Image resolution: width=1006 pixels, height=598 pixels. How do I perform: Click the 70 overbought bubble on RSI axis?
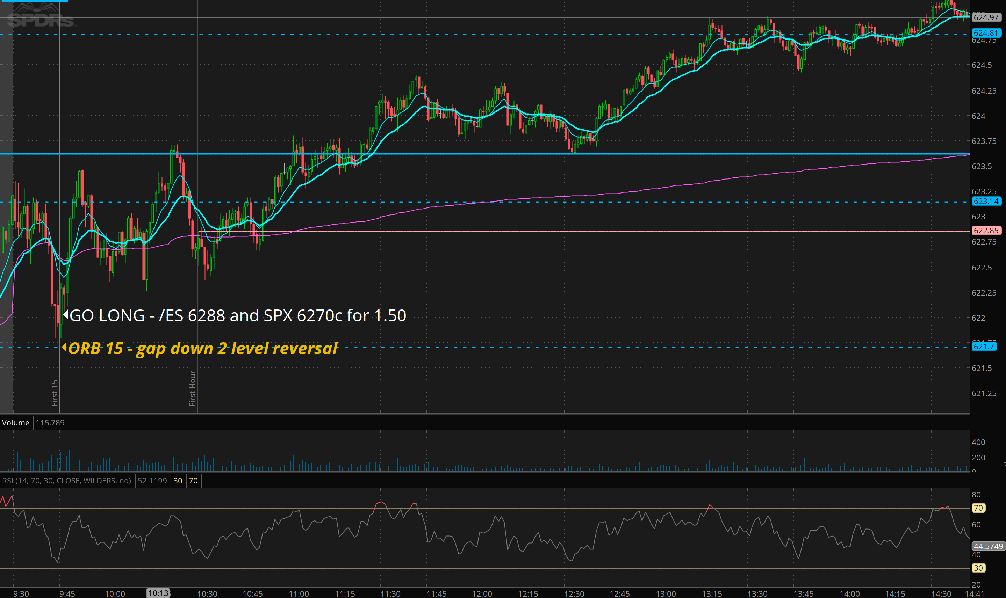[x=978, y=508]
